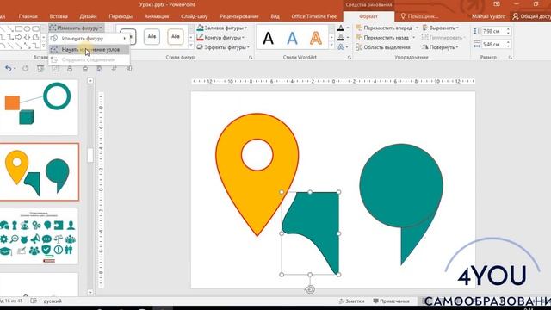Viewport: 551px width, 310px height.
Task: Apply the middle Abc shape style preset
Action: (x=152, y=36)
